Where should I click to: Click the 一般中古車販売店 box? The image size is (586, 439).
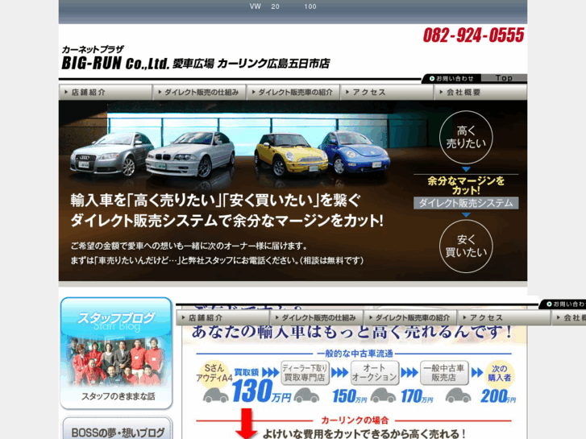(x=443, y=372)
